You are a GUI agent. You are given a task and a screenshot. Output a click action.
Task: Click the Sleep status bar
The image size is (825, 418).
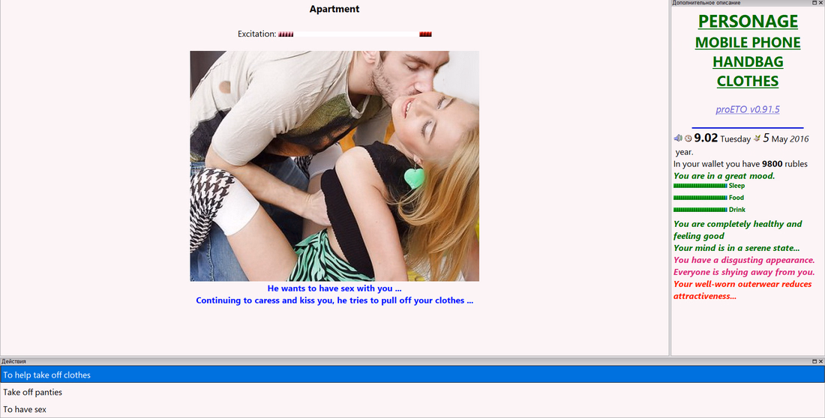pos(700,186)
